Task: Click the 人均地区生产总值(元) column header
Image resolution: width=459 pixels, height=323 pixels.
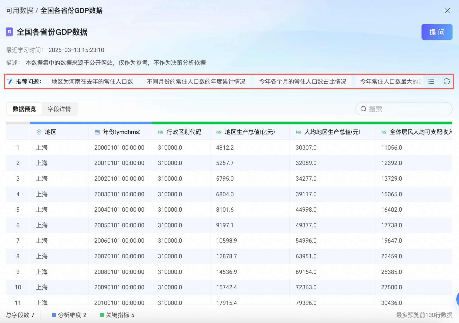Action: pyautogui.click(x=332, y=132)
